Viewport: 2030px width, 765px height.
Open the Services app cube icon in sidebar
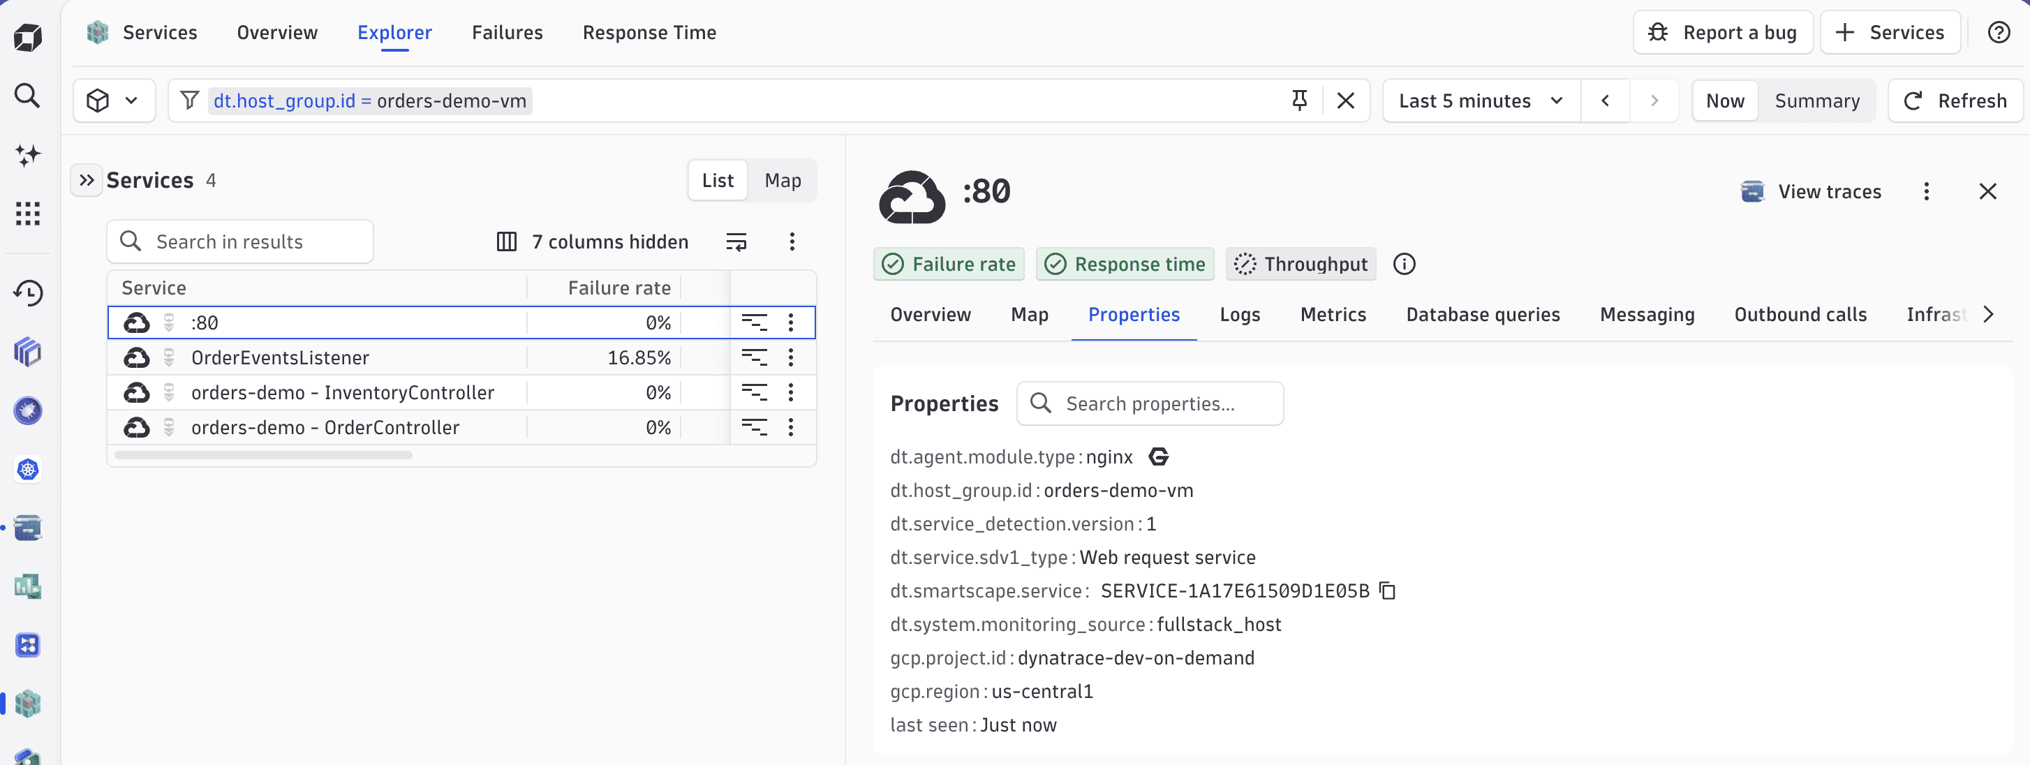point(28,704)
